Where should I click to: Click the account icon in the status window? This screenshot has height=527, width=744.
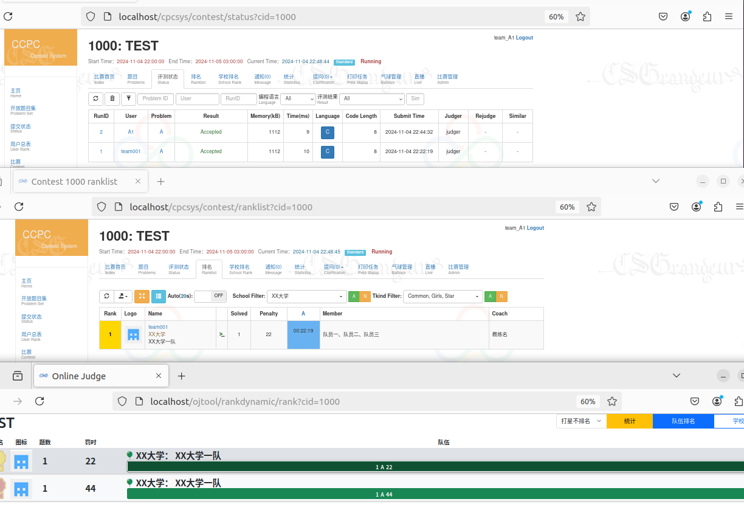[686, 17]
